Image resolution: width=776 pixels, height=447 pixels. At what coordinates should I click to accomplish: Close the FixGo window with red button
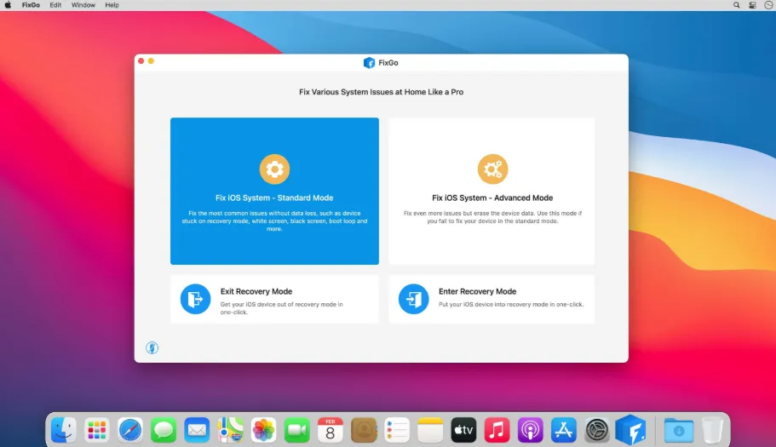(x=141, y=60)
